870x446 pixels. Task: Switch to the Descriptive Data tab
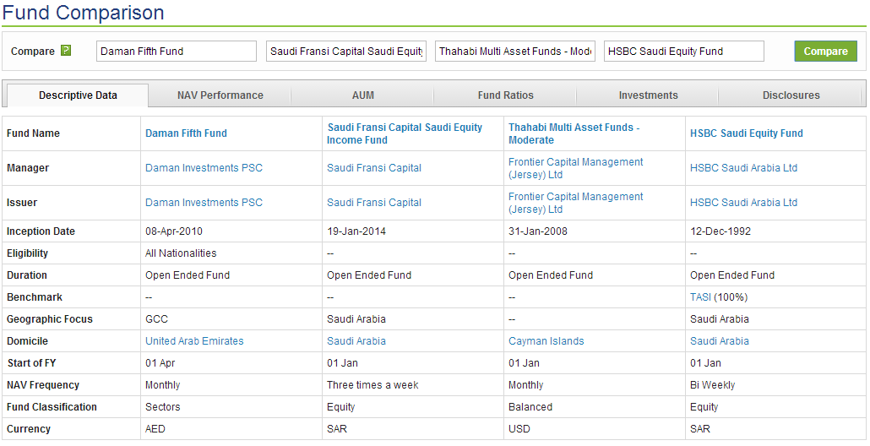[78, 95]
